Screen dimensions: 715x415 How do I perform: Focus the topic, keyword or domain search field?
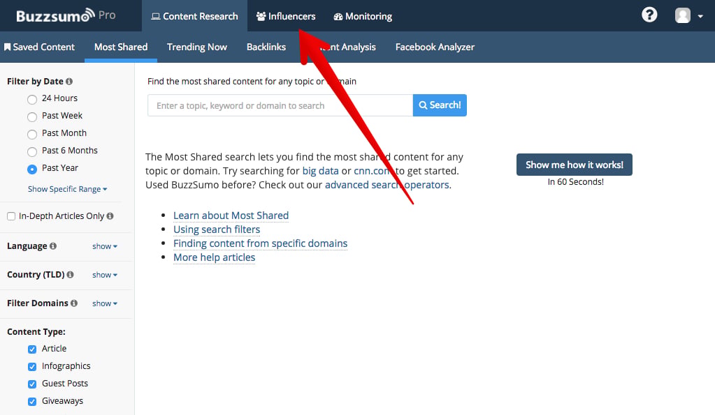click(x=280, y=105)
